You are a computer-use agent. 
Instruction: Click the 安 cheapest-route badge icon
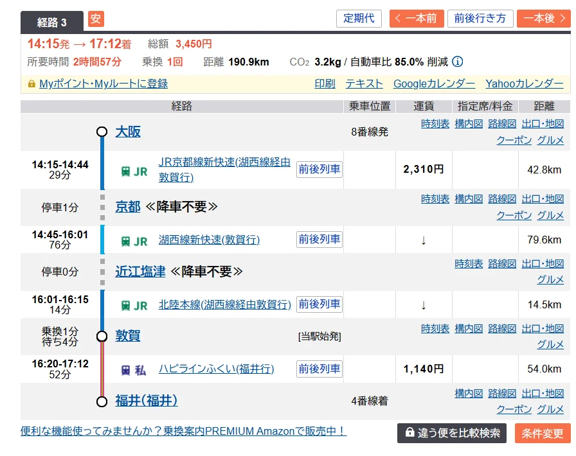[x=95, y=19]
